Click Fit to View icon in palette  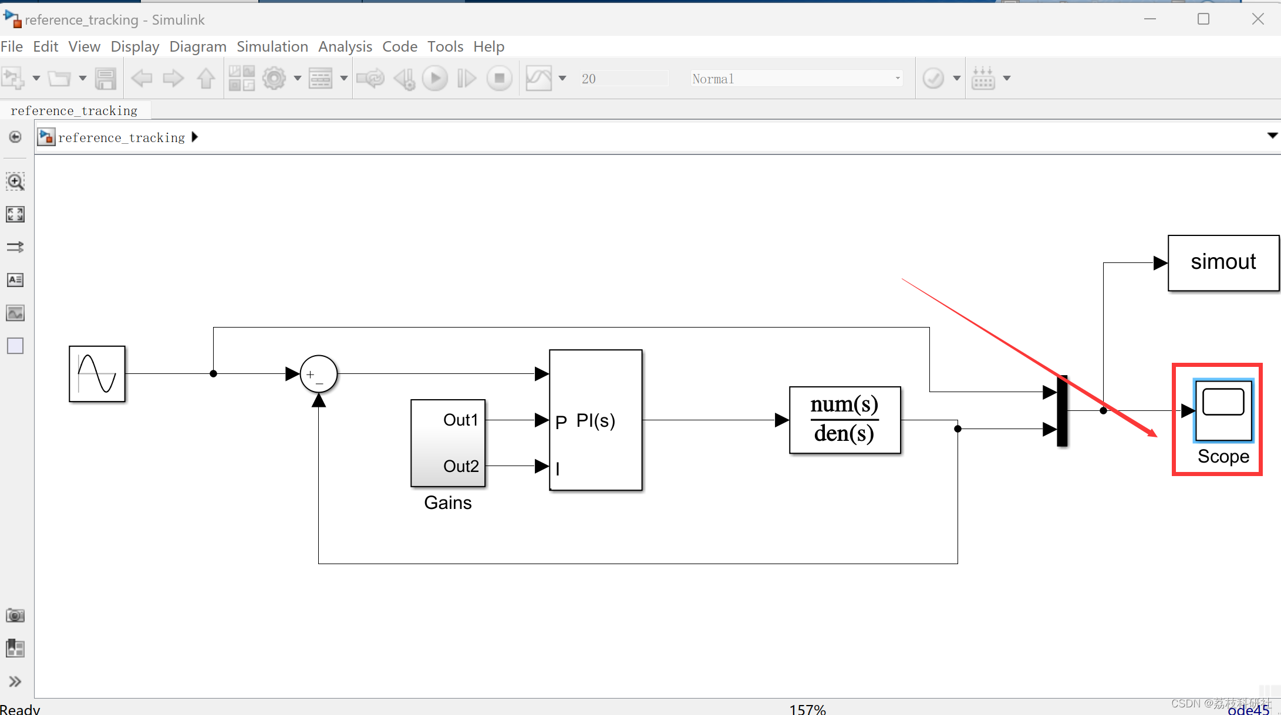coord(15,214)
